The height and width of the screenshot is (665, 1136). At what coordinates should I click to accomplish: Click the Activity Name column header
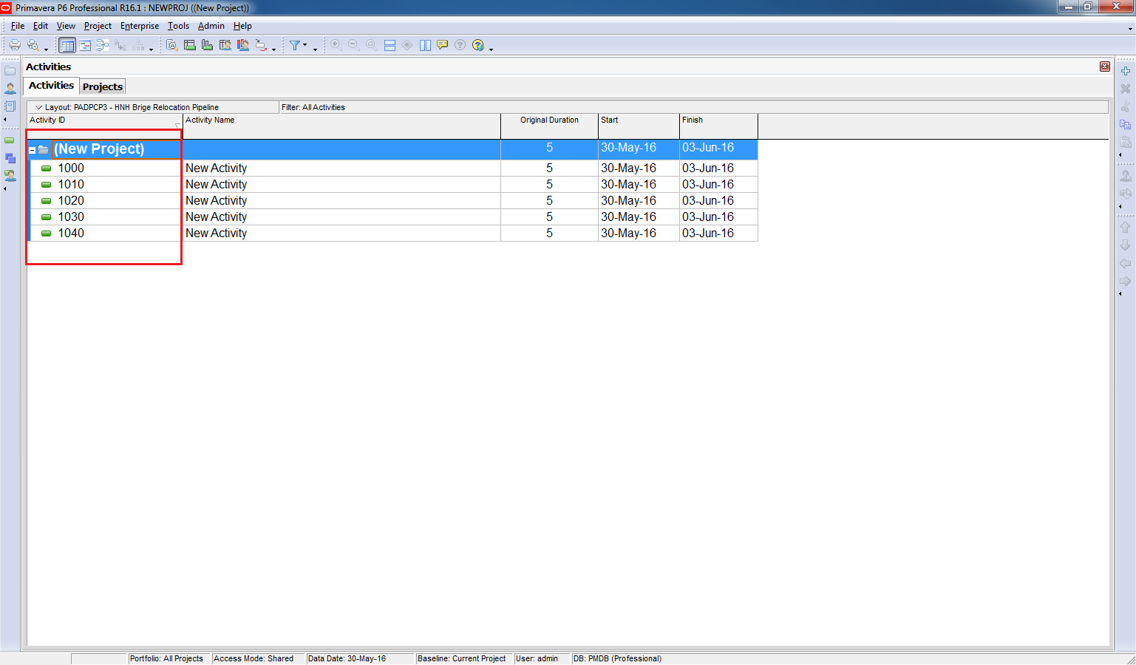coord(210,120)
